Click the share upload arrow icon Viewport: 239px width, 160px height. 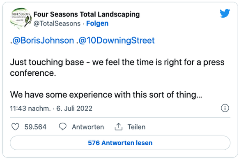click(119, 127)
